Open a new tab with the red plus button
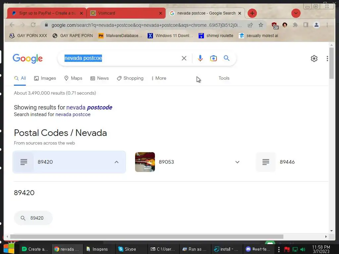This screenshot has width=339, height=254. point(252,13)
